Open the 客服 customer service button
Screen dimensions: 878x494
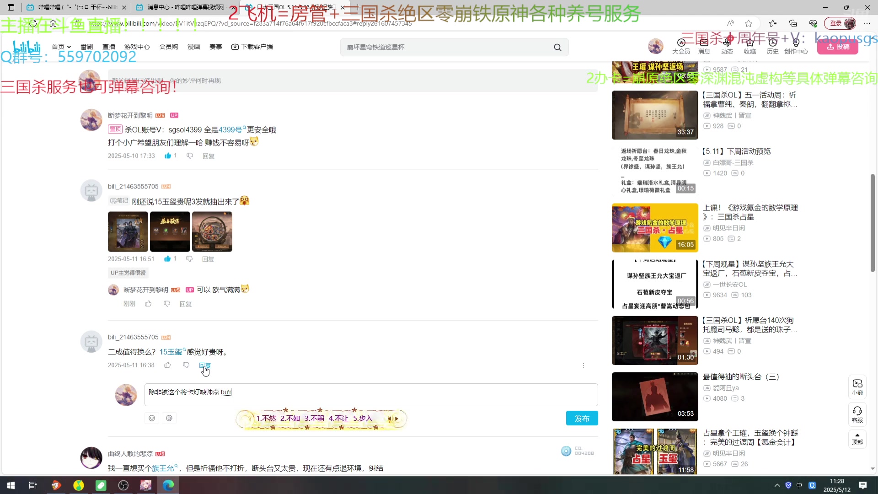pos(857,414)
